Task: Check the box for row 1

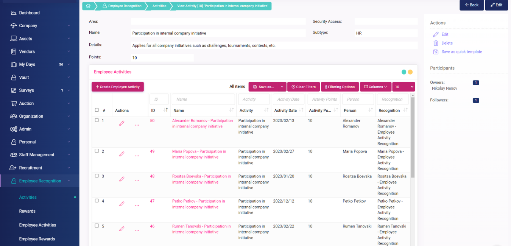Action: click(97, 120)
